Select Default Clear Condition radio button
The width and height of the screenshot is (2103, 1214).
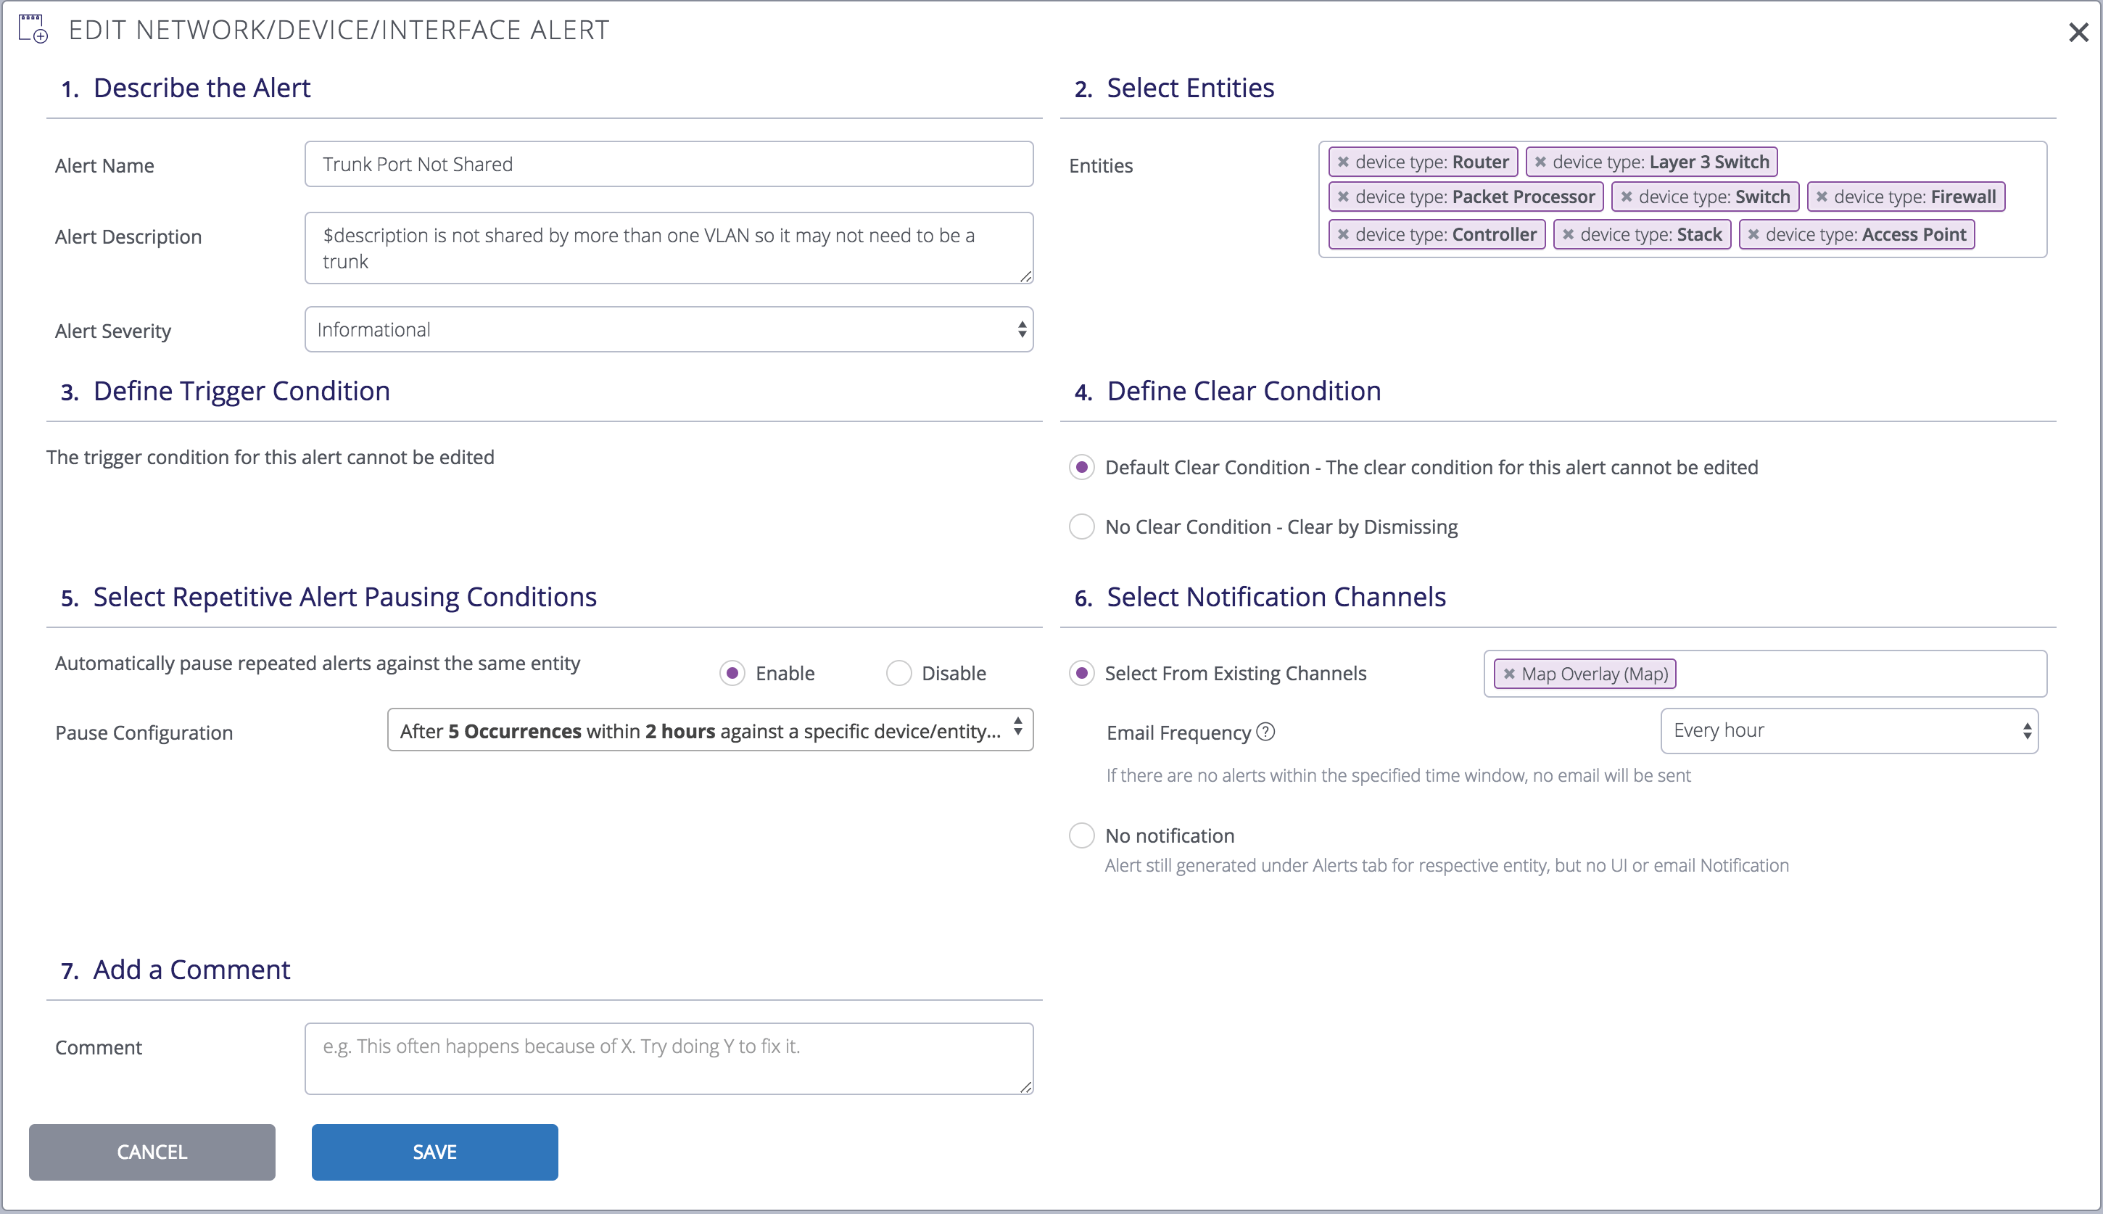[1081, 467]
